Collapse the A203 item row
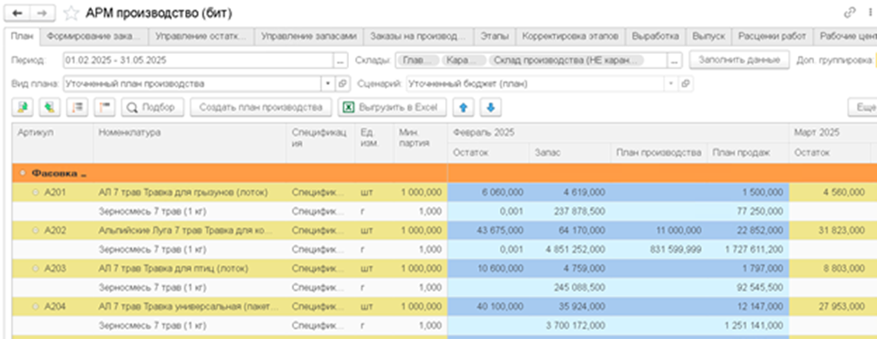 [x=36, y=269]
